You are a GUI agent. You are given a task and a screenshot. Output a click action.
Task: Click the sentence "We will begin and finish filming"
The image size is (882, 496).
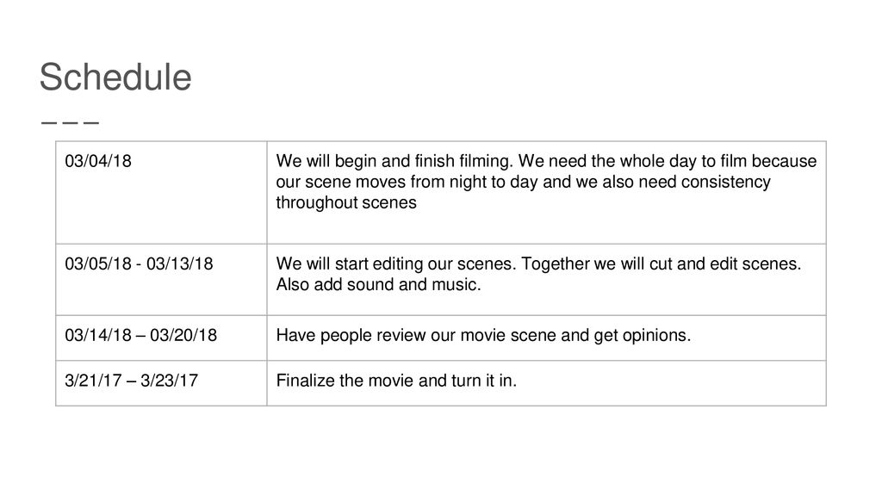tap(394, 161)
